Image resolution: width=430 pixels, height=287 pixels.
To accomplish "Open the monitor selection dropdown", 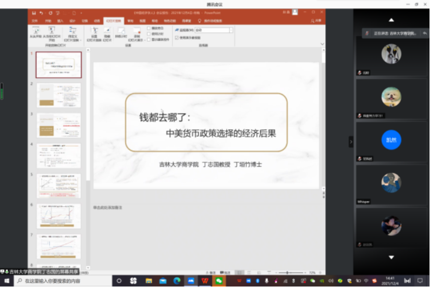I will tap(231, 30).
